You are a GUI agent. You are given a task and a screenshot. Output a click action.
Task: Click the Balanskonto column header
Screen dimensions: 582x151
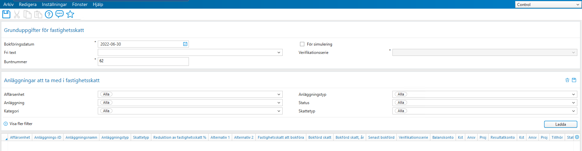click(x=443, y=137)
